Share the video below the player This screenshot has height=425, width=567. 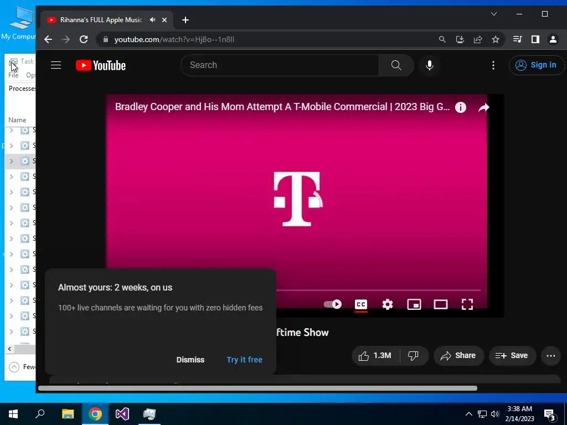click(x=458, y=356)
